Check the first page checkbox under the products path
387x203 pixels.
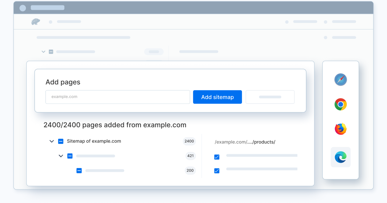coord(217,157)
